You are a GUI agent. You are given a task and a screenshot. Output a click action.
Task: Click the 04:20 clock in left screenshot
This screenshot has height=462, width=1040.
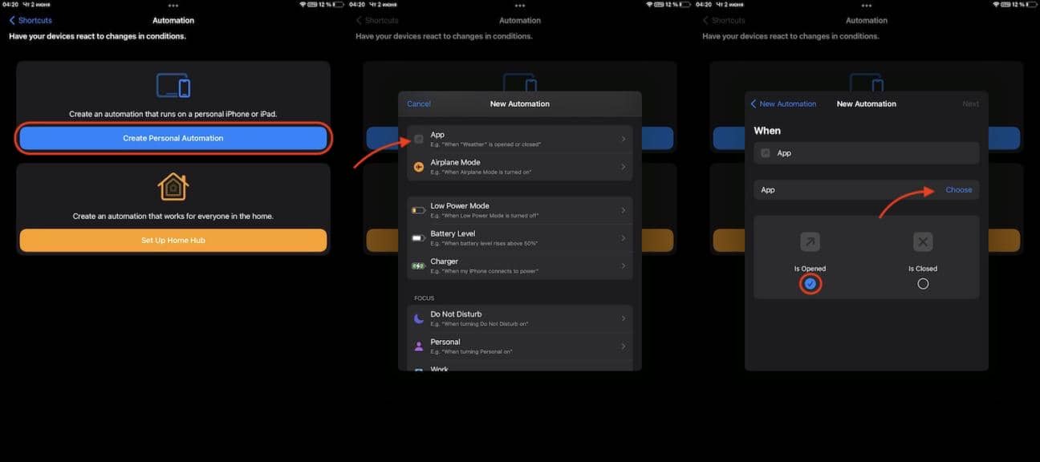click(10, 5)
